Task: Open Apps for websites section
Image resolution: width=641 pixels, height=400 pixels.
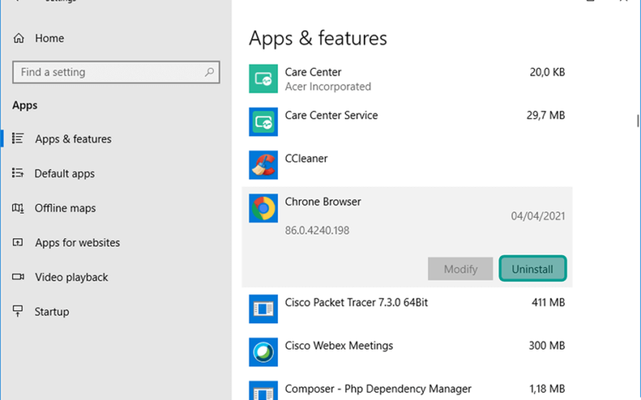Action: coord(77,243)
